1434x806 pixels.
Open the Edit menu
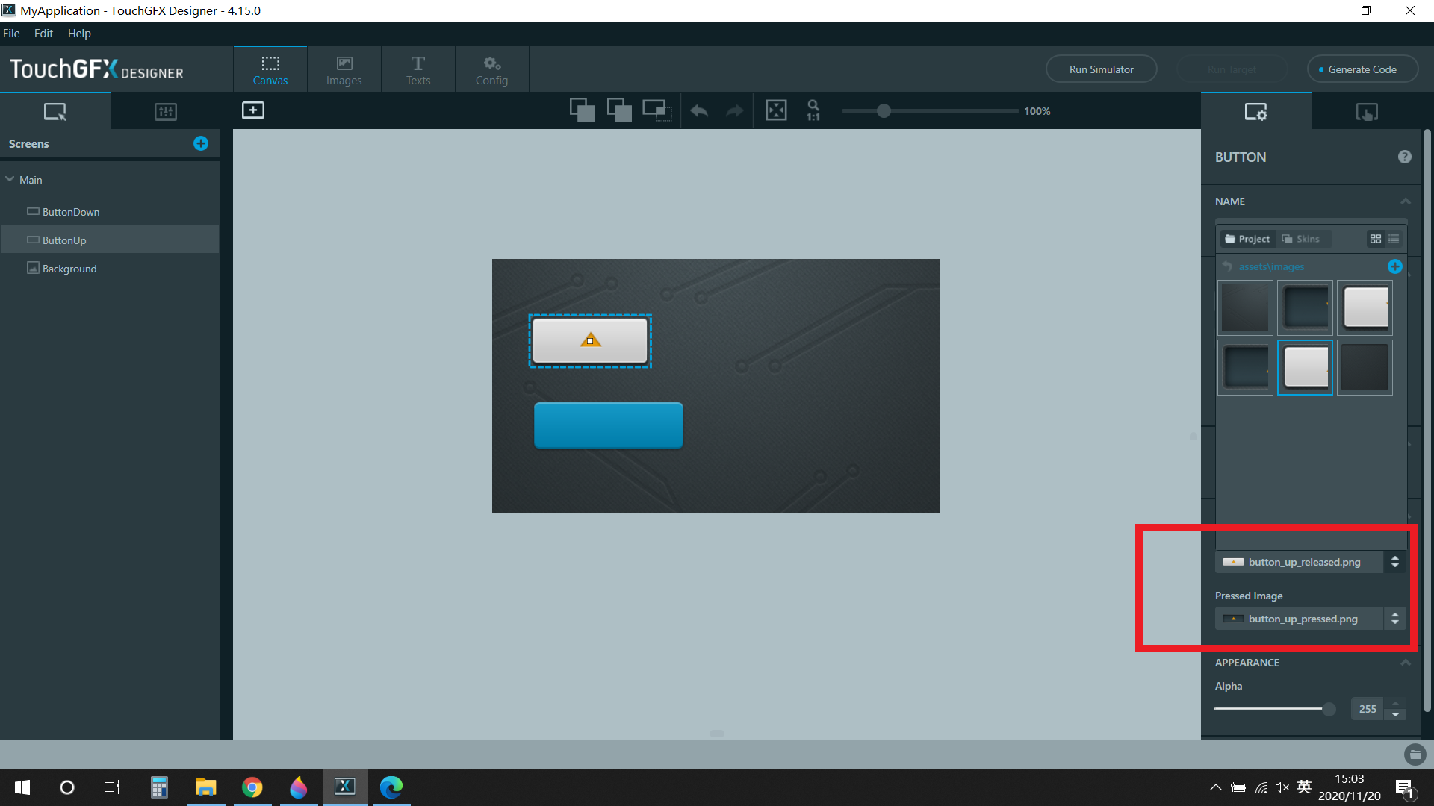coord(43,34)
